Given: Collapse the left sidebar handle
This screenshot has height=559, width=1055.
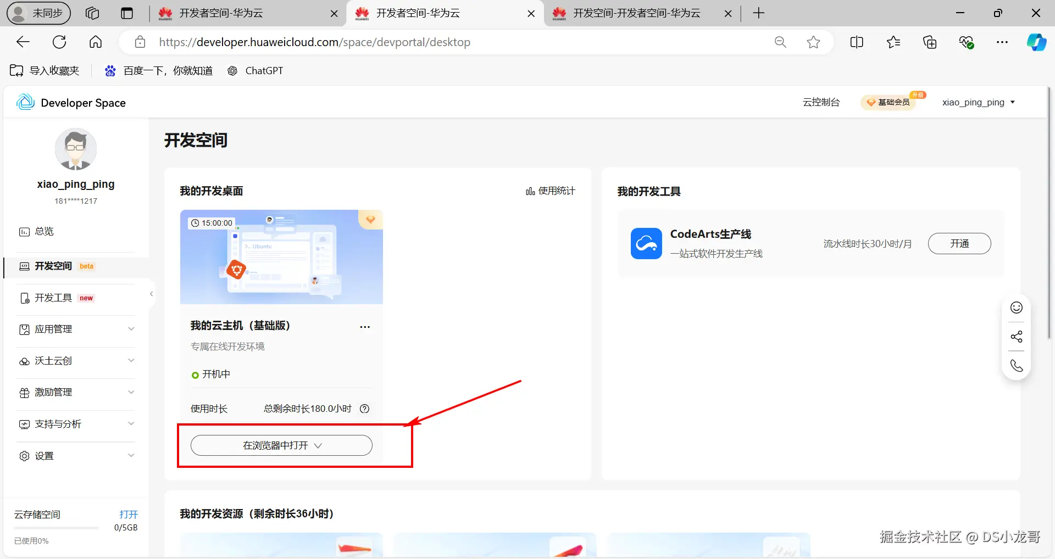Looking at the screenshot, I should click(x=151, y=294).
